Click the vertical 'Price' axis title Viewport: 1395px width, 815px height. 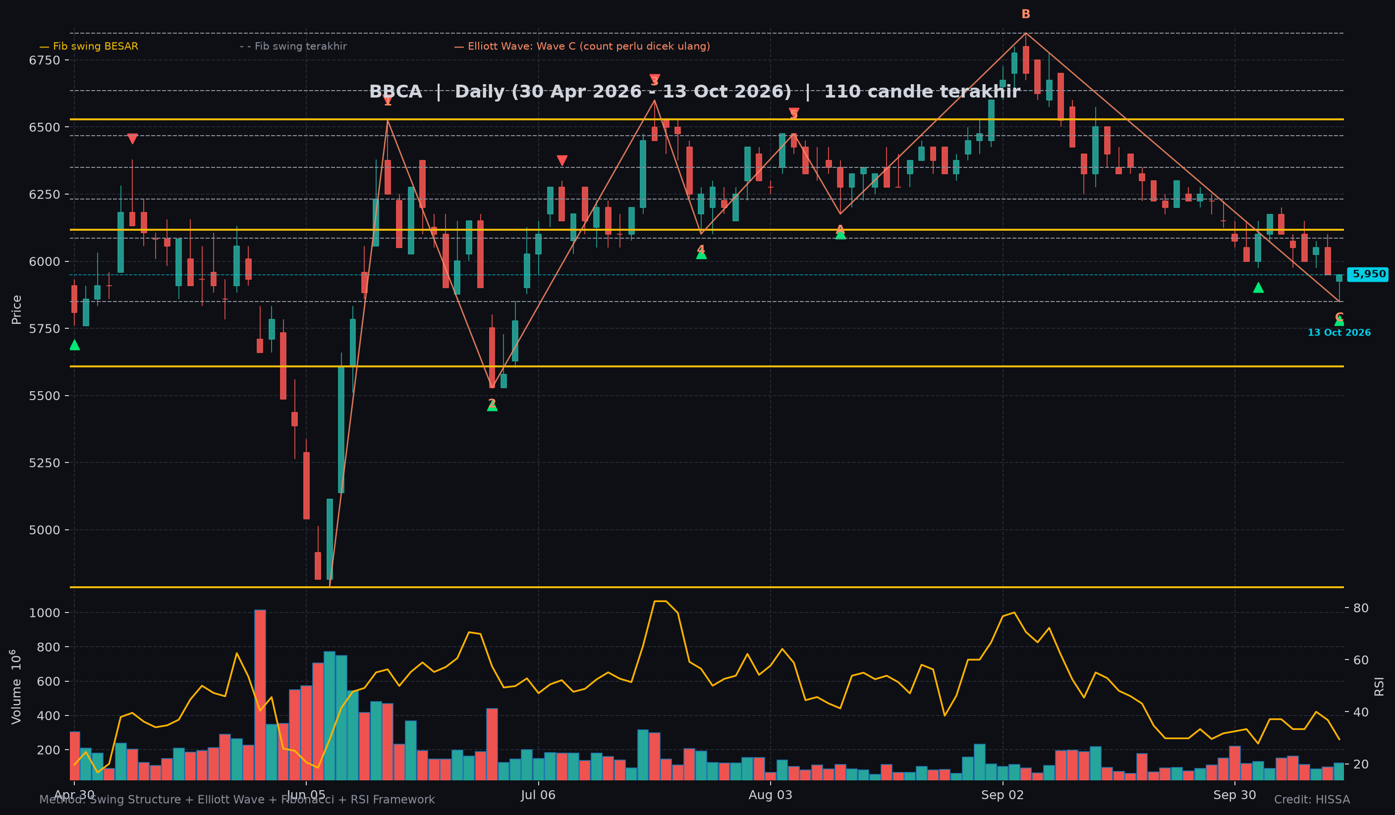pyautogui.click(x=17, y=309)
